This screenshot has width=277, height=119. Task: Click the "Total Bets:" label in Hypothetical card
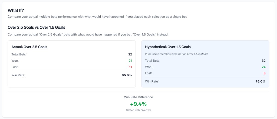[153, 61]
